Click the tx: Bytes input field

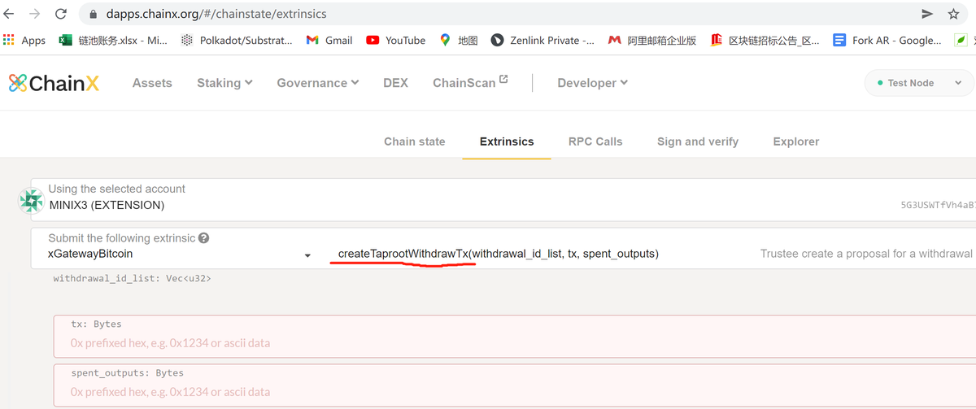514,337
